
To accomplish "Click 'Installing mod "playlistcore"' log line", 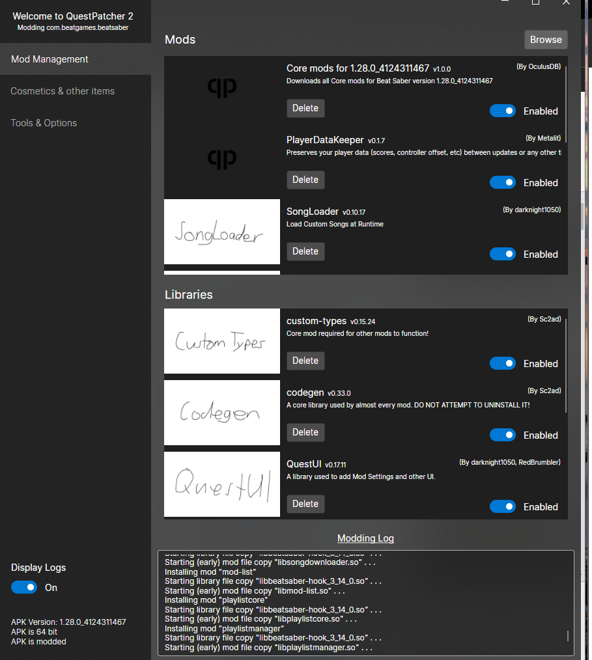I will coord(216,600).
